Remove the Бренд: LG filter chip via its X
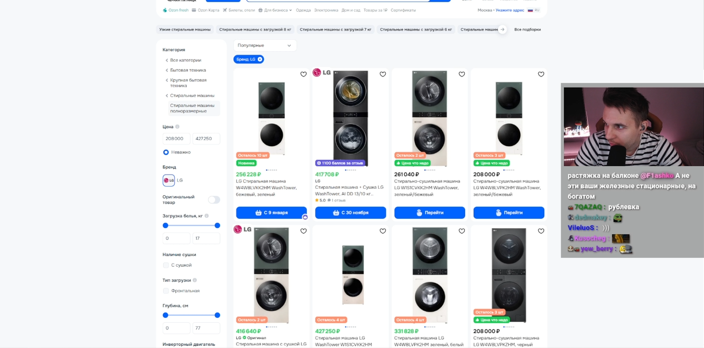The height and width of the screenshot is (348, 704). [x=260, y=60]
